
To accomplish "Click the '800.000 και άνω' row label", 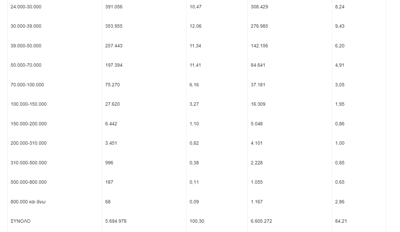I will (x=28, y=202).
